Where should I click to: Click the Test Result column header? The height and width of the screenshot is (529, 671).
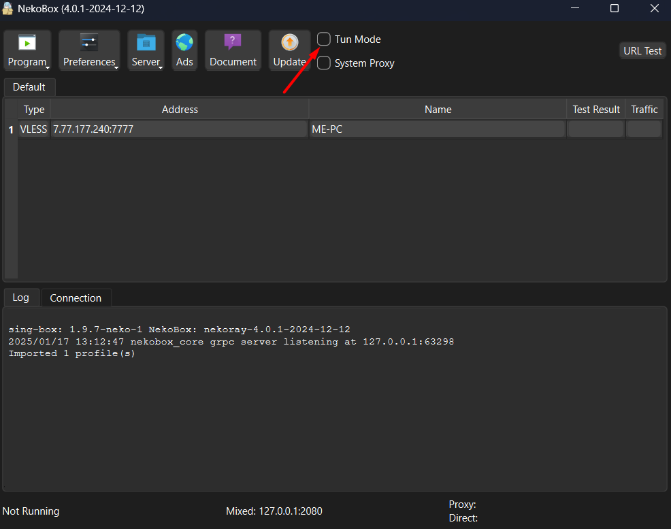(x=595, y=109)
